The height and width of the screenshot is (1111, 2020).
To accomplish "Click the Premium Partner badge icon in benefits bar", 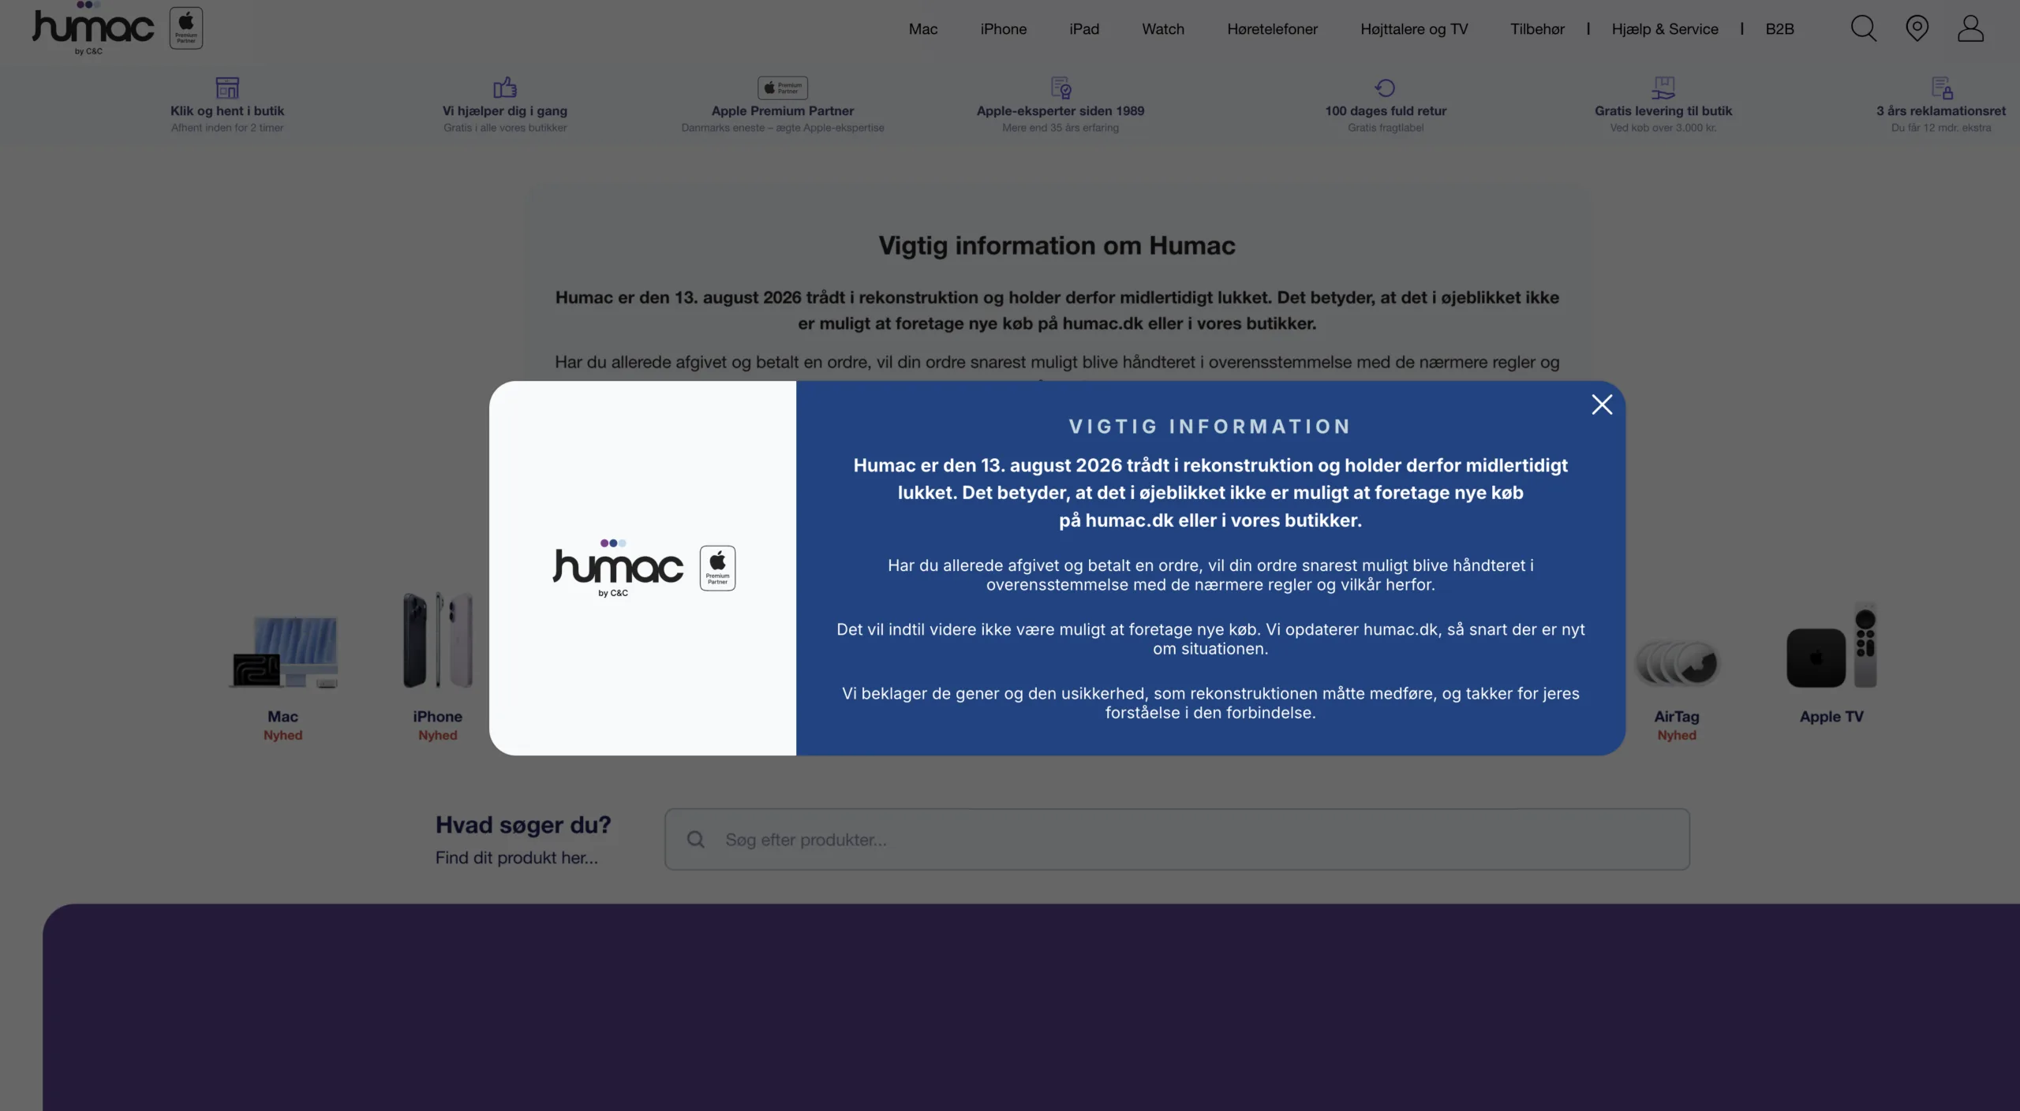I will click(x=783, y=88).
